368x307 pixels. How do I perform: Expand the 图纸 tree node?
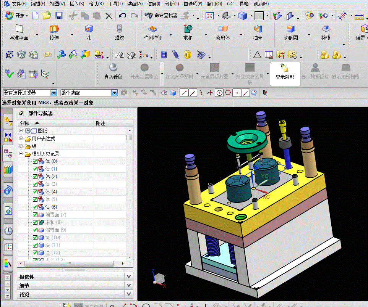pos(21,131)
